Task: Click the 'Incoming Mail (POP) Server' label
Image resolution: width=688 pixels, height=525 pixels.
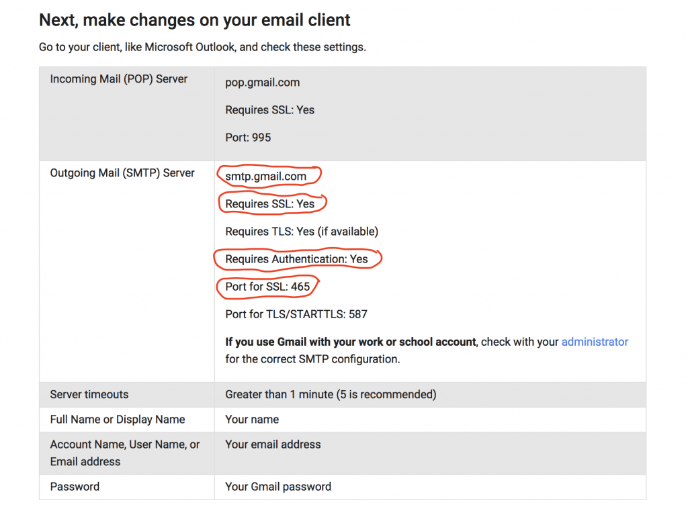Action: pyautogui.click(x=118, y=79)
